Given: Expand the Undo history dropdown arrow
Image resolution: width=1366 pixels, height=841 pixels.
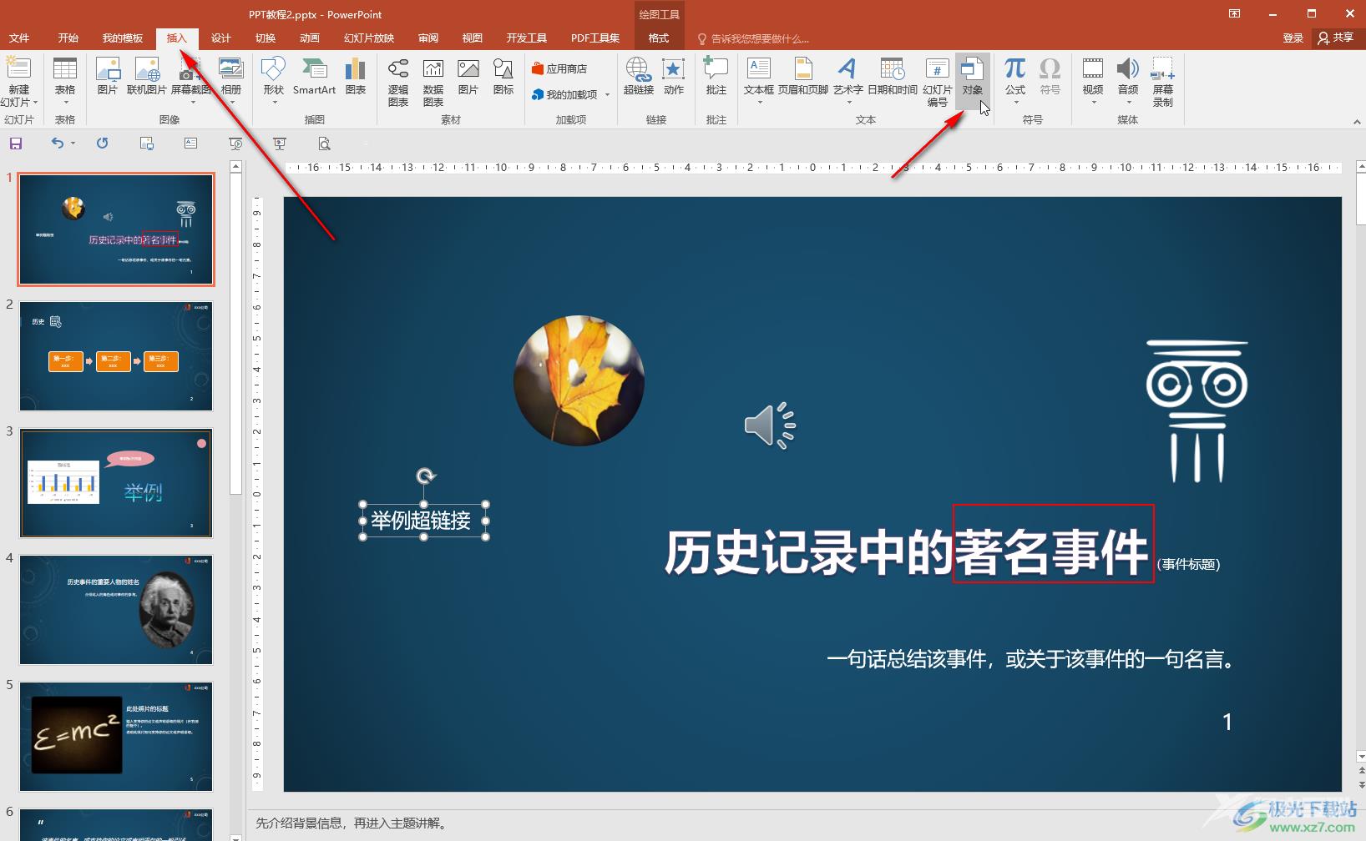Looking at the screenshot, I should [73, 144].
